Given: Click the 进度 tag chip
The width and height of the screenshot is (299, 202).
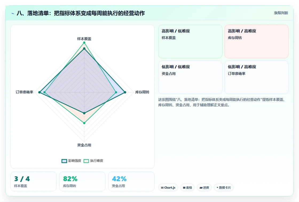Looking at the screenshot, I should pyautogui.click(x=204, y=188).
